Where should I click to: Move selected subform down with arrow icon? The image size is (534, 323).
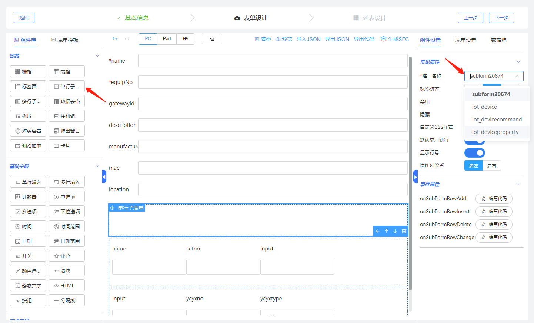(x=395, y=231)
